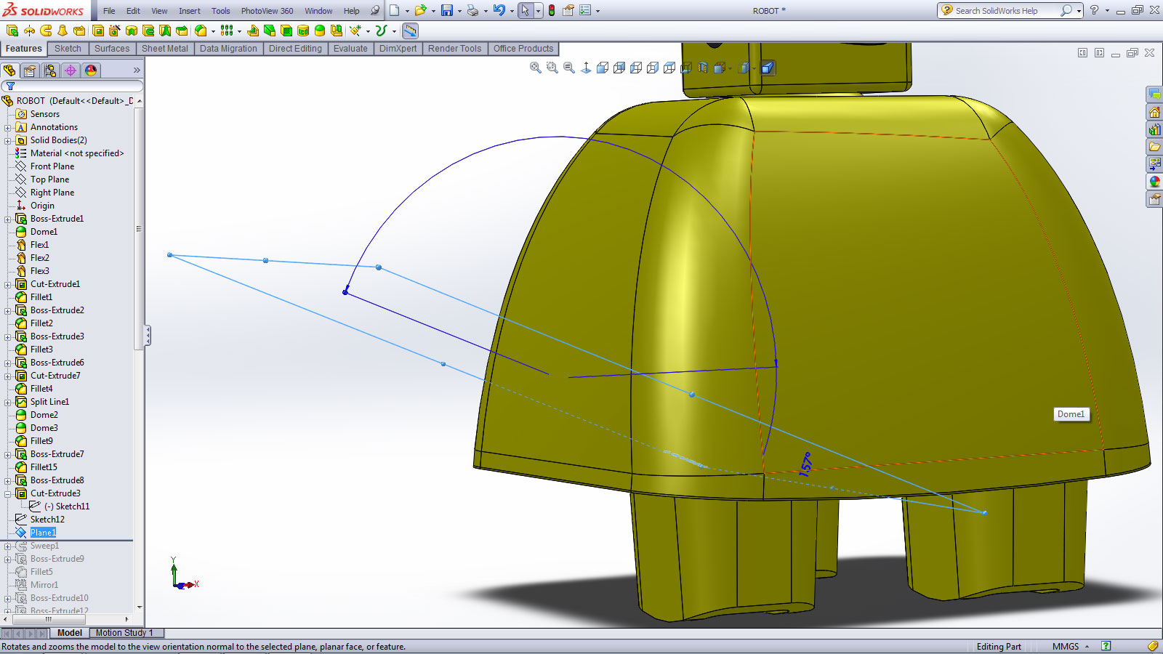Select the Revolved Boss/Base tool

(x=29, y=31)
